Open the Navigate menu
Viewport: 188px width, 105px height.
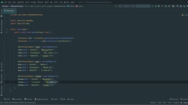pyautogui.click(x=21, y=2)
